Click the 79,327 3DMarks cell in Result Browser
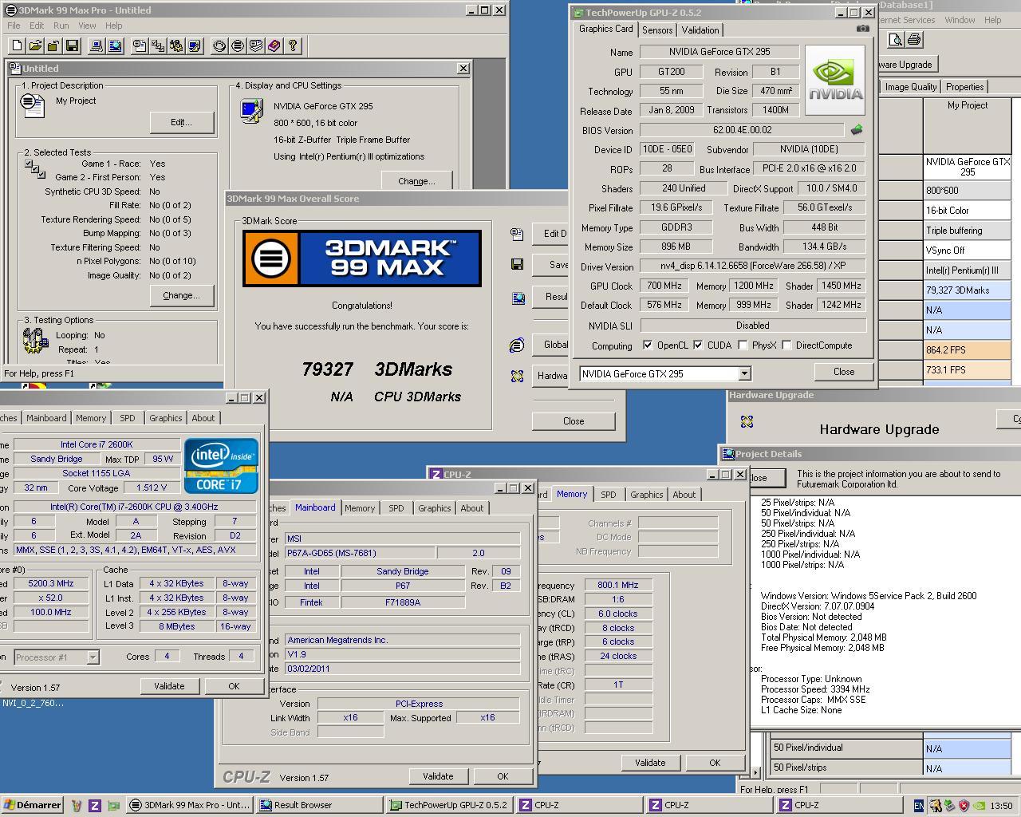 (968, 290)
